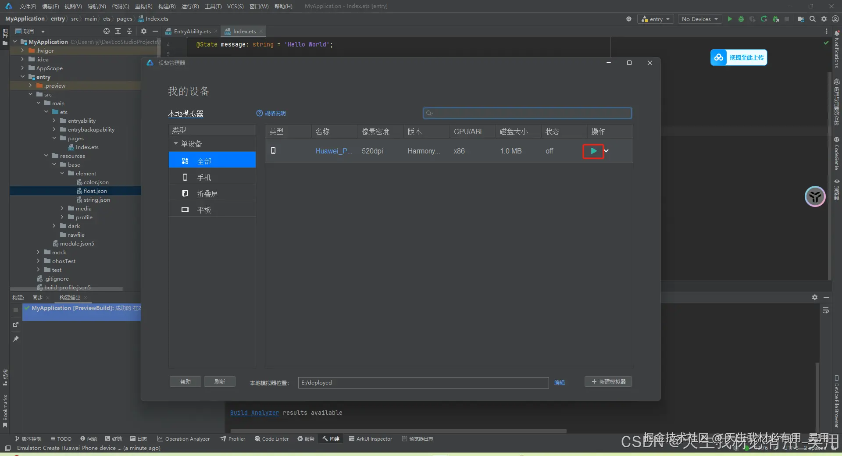
Task: Click the target icon left of entry selector
Action: point(629,19)
